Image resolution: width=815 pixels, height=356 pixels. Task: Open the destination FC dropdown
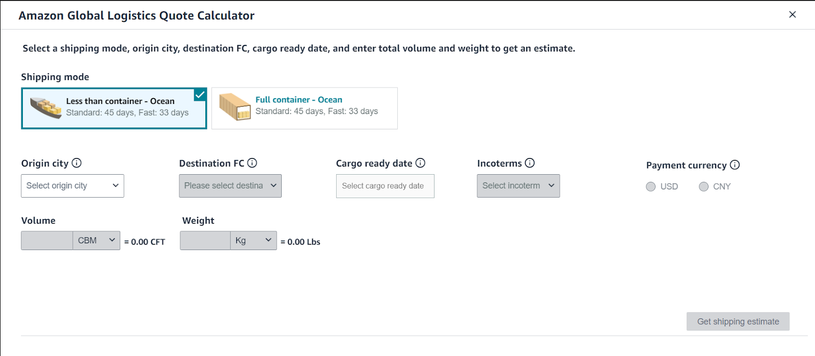click(x=230, y=185)
